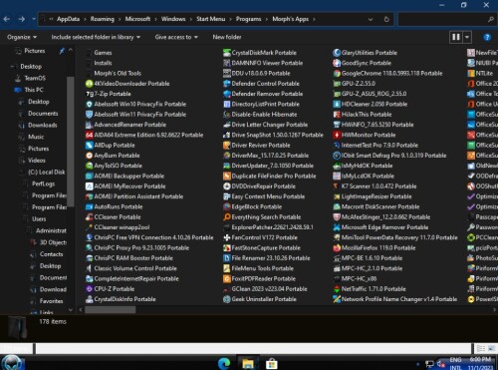Image resolution: width=498 pixels, height=370 pixels.
Task: Select the GoodSync Portable icon
Action: [x=337, y=63]
